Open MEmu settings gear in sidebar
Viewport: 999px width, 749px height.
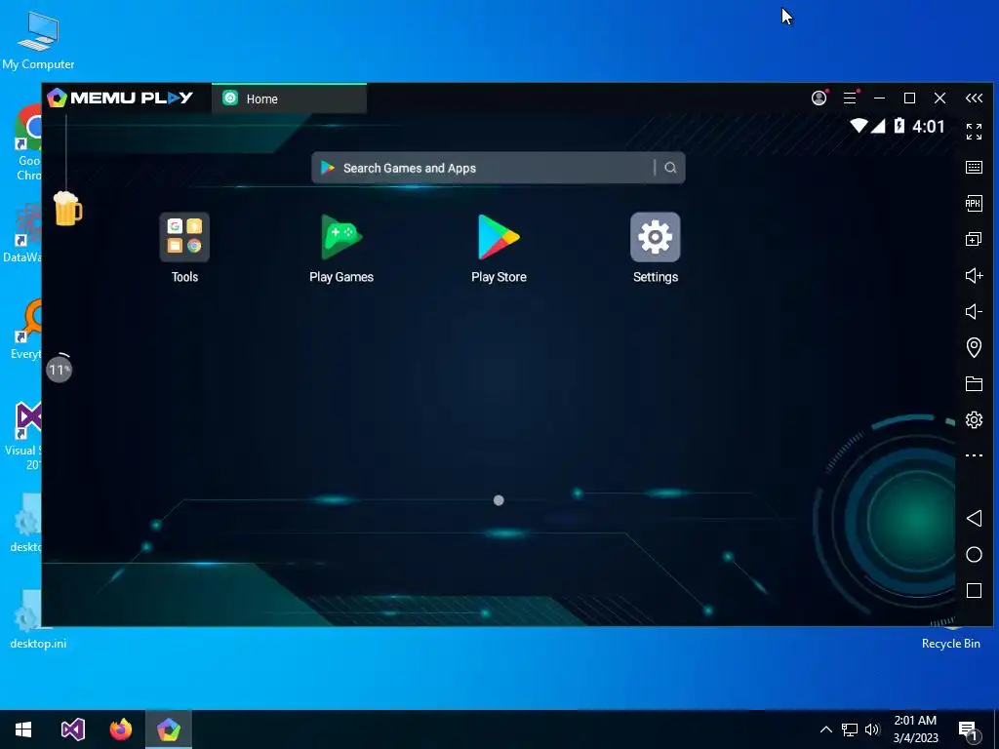point(974,419)
